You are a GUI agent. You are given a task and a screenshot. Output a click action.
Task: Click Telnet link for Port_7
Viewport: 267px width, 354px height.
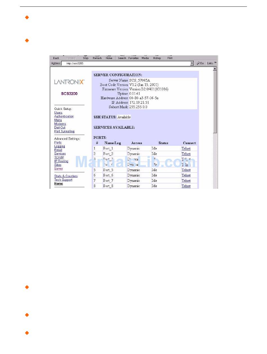pos(186,181)
